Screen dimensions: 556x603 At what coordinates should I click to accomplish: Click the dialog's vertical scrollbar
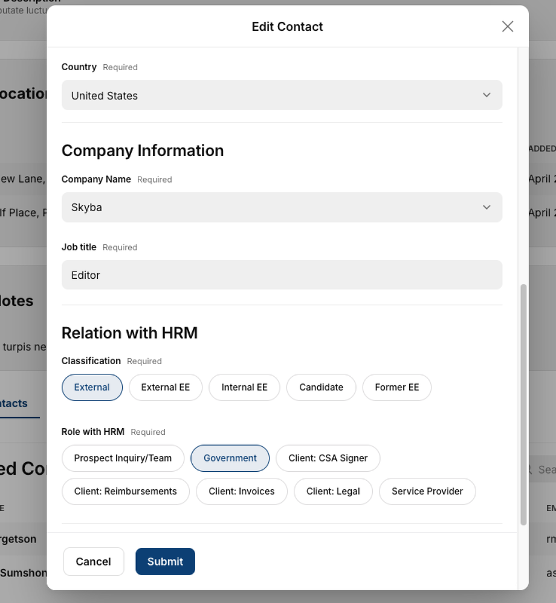tap(523, 404)
